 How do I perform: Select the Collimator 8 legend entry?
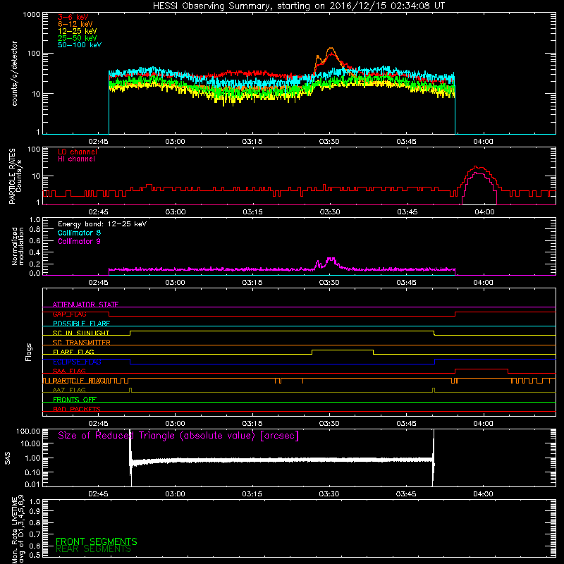coord(79,233)
